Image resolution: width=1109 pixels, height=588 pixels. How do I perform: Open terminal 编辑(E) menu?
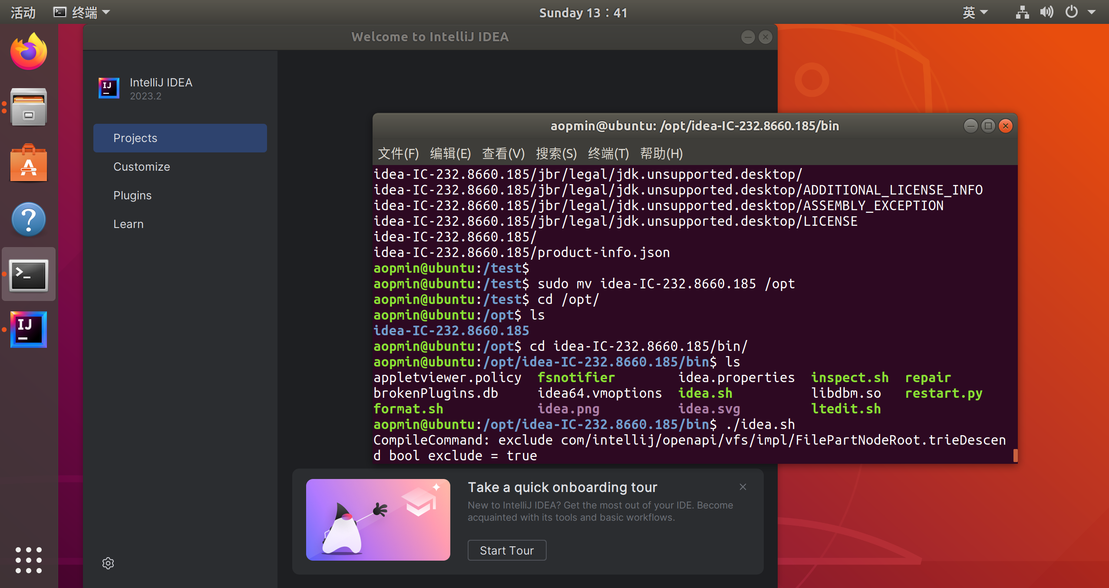[x=450, y=153]
